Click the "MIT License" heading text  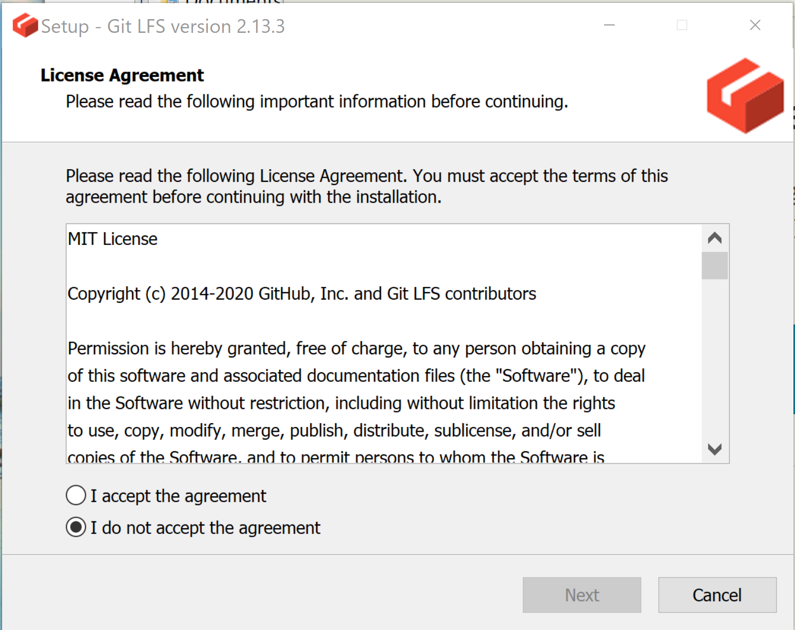[x=112, y=239]
